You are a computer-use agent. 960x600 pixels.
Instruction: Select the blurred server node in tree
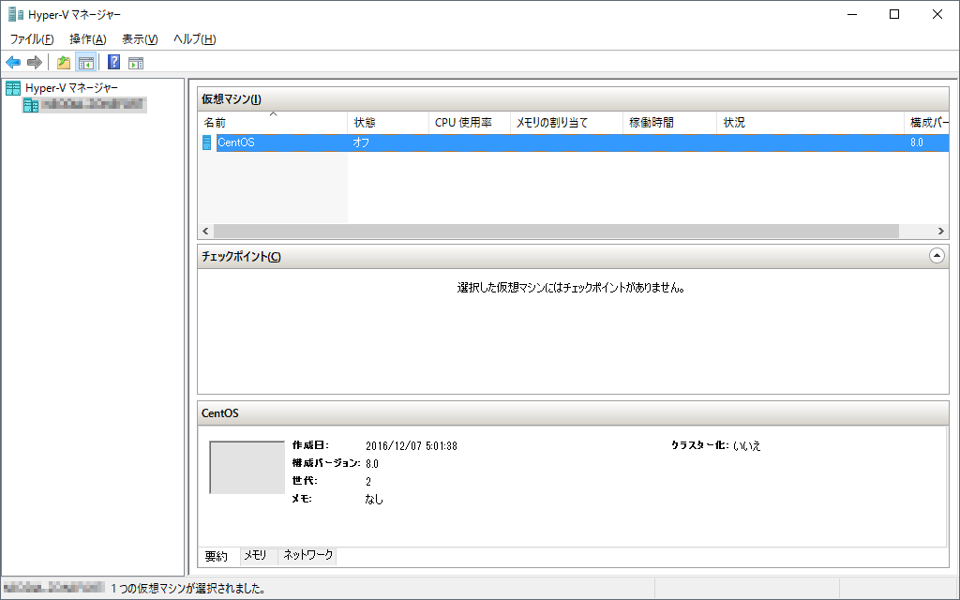click(84, 105)
